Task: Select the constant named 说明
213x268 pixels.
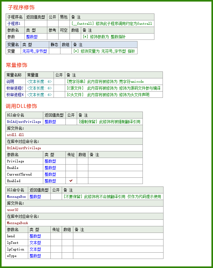Action: click(x=10, y=81)
